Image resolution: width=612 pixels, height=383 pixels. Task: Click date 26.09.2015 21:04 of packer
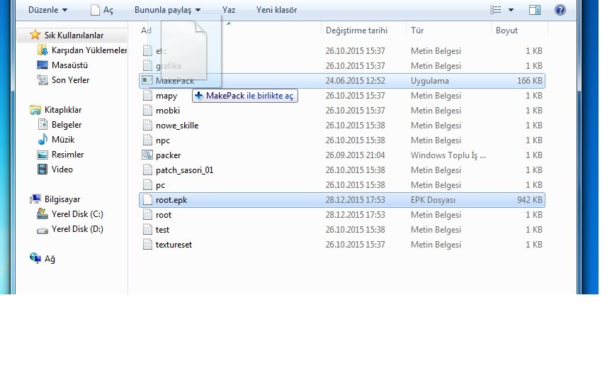(x=355, y=155)
